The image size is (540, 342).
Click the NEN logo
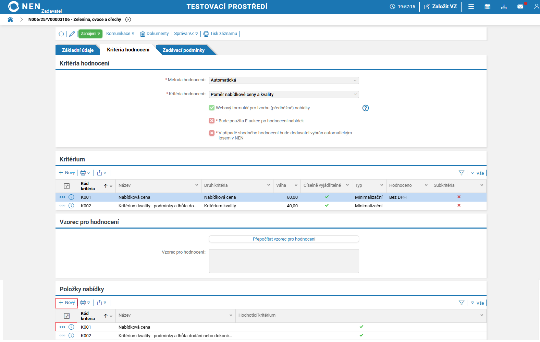[24, 7]
